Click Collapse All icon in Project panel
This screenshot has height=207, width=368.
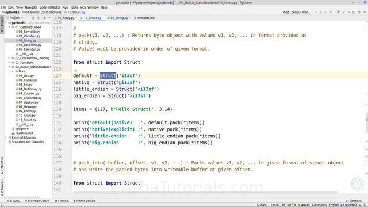(x=39, y=18)
